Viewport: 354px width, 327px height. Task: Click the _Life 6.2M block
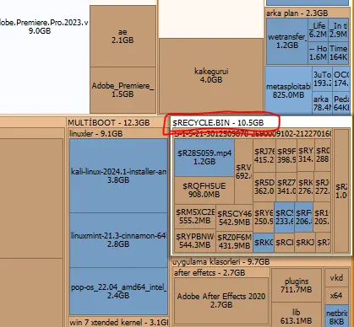click(x=318, y=30)
